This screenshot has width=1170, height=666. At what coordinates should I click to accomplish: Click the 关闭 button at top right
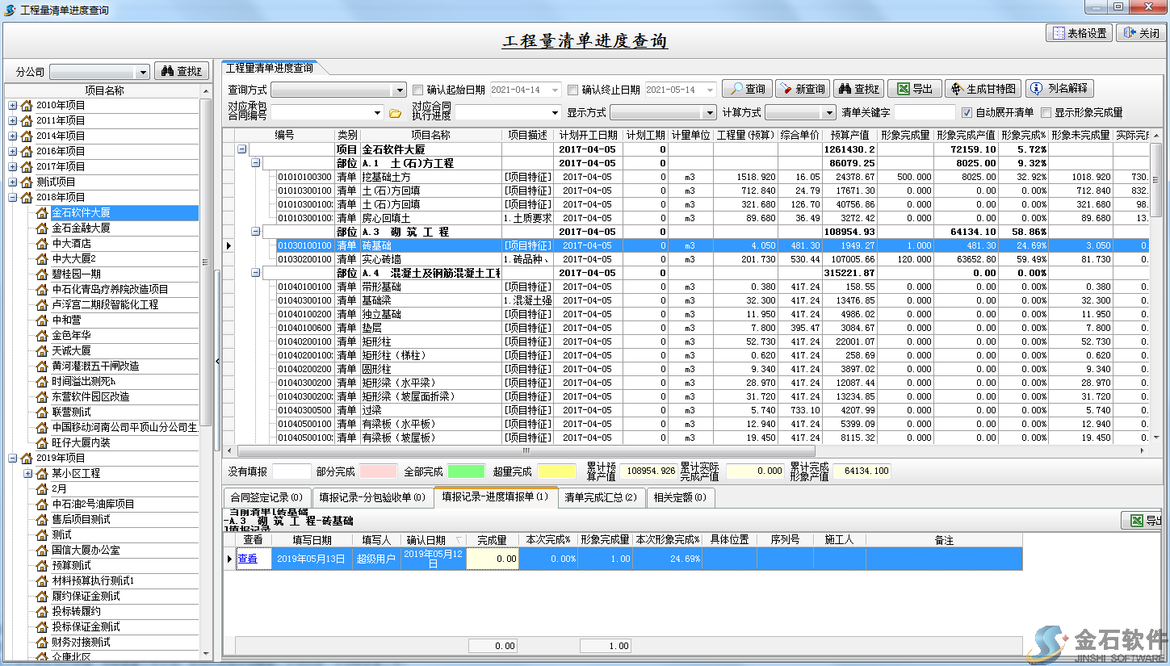[1141, 33]
